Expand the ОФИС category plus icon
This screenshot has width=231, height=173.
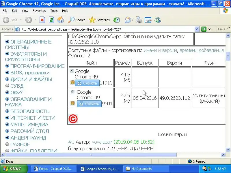coord(7,92)
